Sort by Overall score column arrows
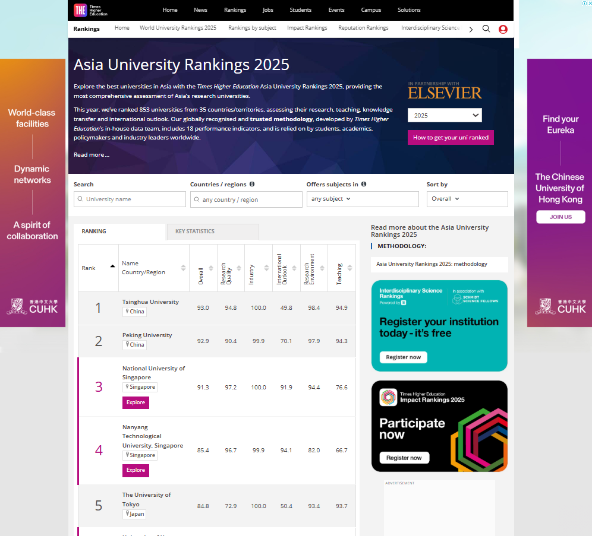 (211, 268)
